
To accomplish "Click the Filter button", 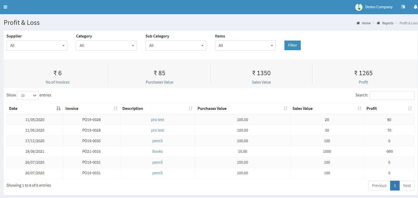I will [292, 45].
